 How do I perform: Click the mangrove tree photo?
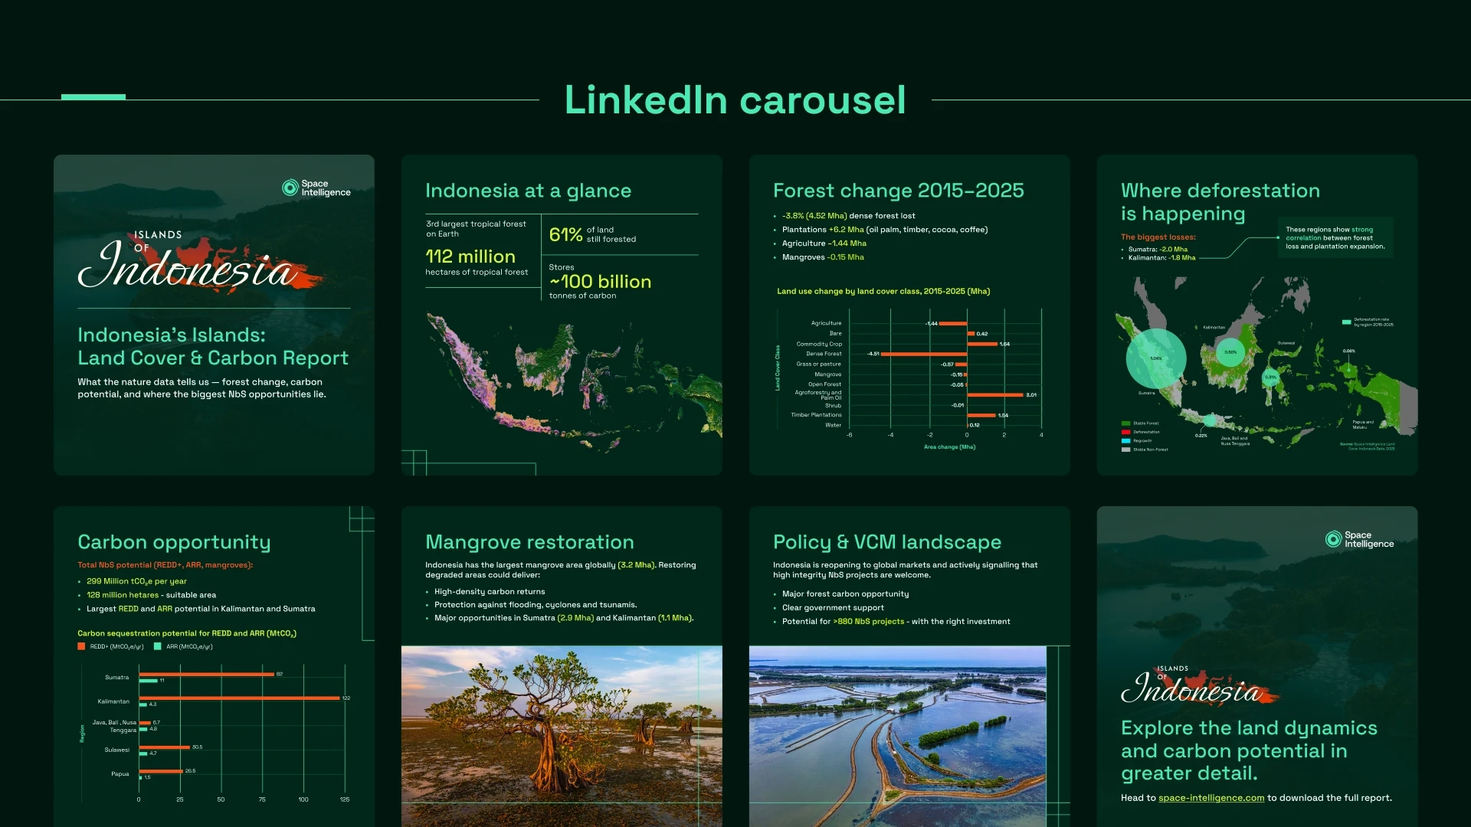(562, 735)
